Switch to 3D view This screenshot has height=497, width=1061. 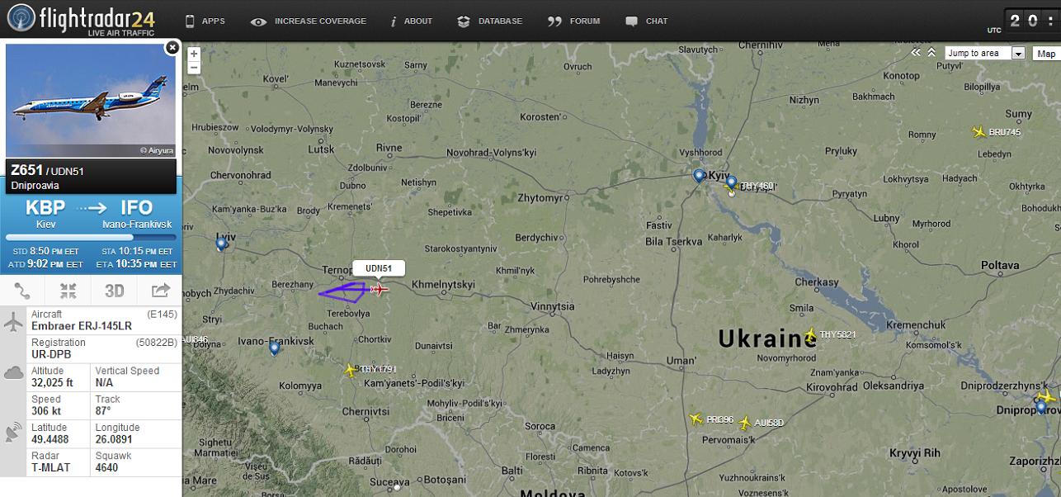click(x=114, y=291)
